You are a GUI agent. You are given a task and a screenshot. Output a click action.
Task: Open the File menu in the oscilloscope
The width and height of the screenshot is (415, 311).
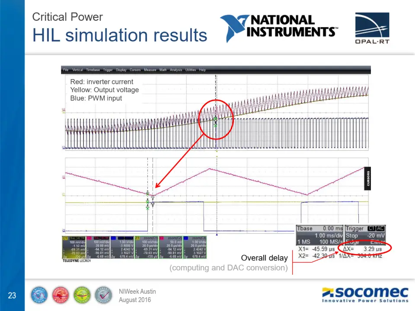(x=66, y=70)
